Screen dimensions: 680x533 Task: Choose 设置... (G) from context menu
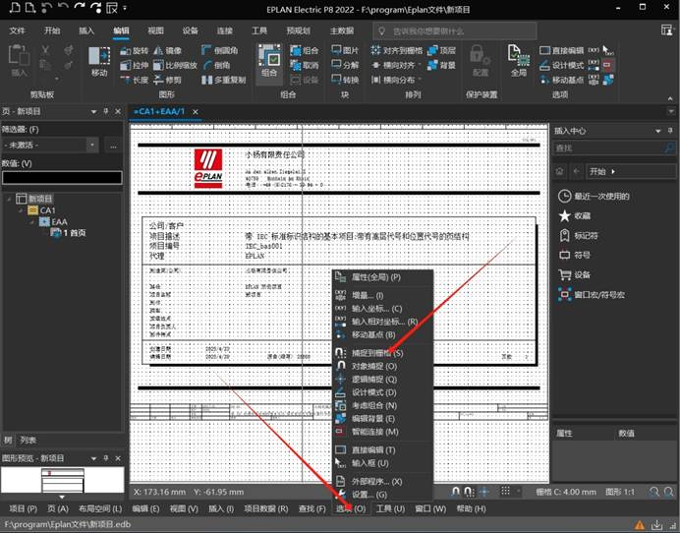(383, 495)
